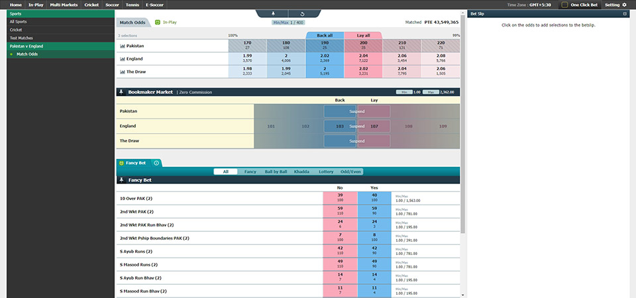Click Yes 40 odds for 10 Over PAK
The image size is (636, 298).
[374, 198]
